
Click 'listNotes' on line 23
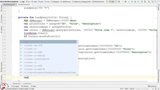coord(30,33)
